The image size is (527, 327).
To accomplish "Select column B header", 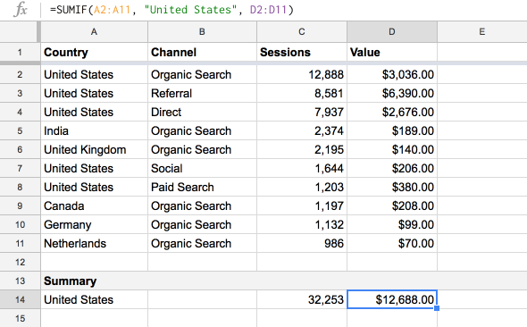I will 202,32.
